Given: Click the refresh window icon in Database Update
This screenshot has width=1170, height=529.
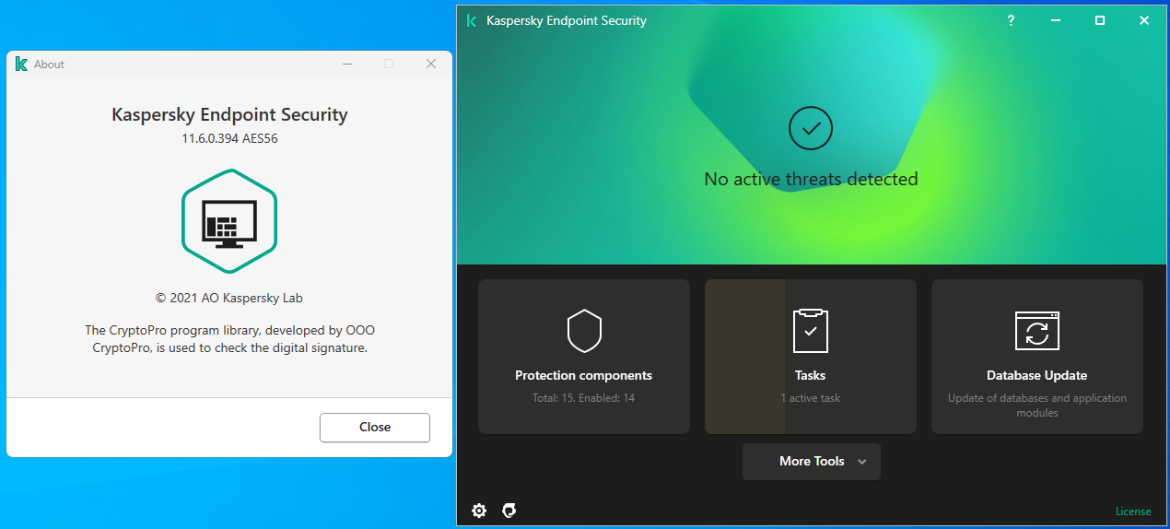Looking at the screenshot, I should pyautogui.click(x=1037, y=331).
